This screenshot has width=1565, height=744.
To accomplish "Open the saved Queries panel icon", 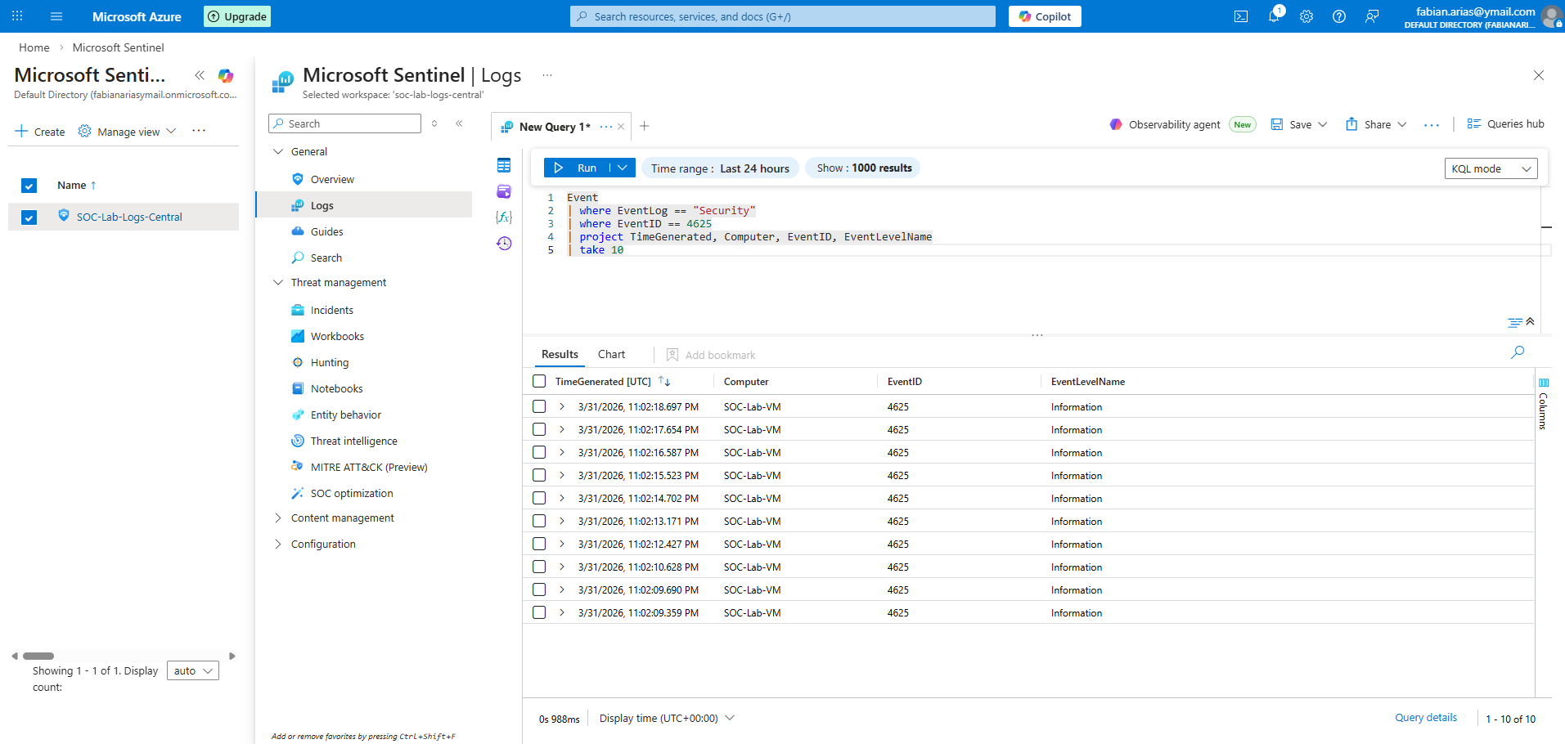I will pyautogui.click(x=504, y=191).
